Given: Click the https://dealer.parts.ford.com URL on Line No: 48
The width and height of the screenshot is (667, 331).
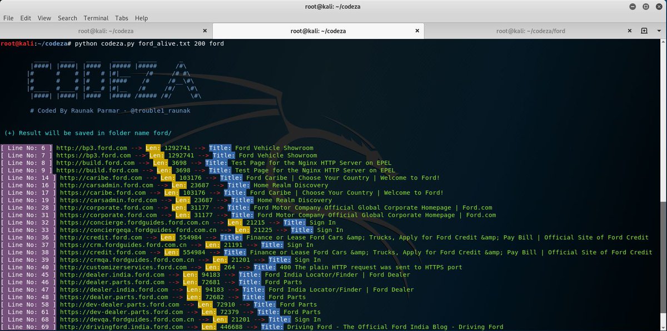Looking at the screenshot, I should [x=114, y=297].
